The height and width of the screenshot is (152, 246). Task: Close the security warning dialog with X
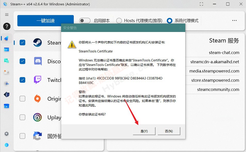pos(181,28)
